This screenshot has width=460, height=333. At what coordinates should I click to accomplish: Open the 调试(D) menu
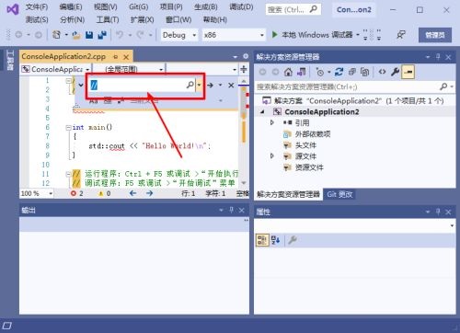[x=241, y=6]
